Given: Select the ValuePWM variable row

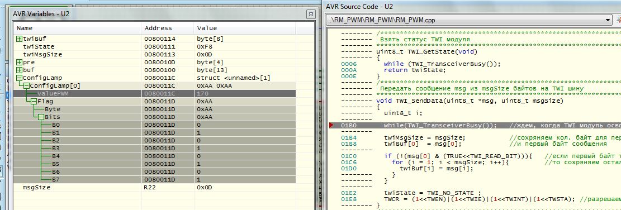Looking at the screenshot, I should point(154,94).
